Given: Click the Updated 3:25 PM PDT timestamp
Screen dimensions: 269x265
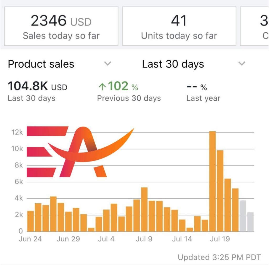Looking at the screenshot, I should coord(219,257).
